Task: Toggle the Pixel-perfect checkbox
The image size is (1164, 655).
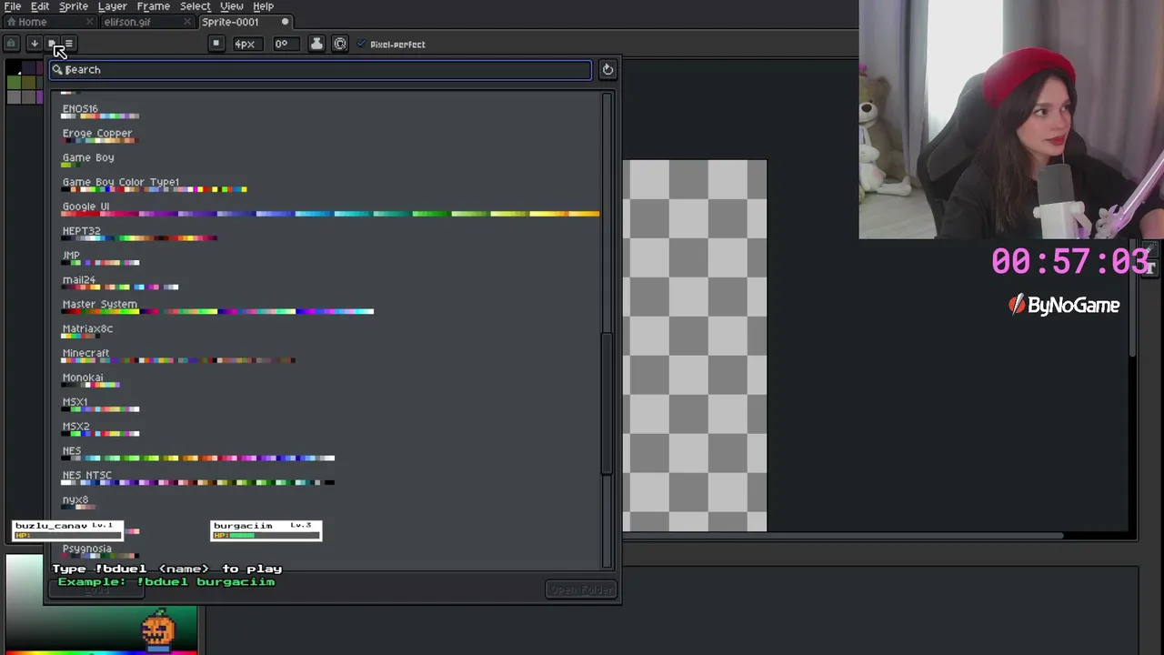Action: pyautogui.click(x=391, y=44)
